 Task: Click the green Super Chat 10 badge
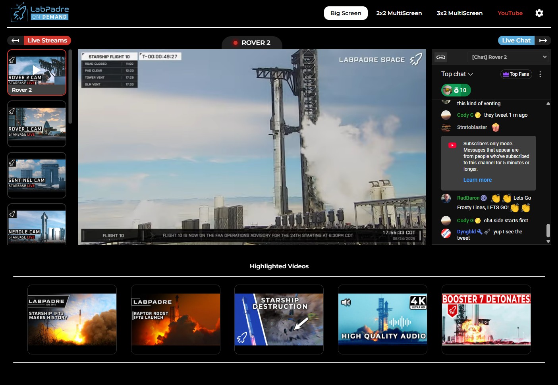pyautogui.click(x=456, y=90)
